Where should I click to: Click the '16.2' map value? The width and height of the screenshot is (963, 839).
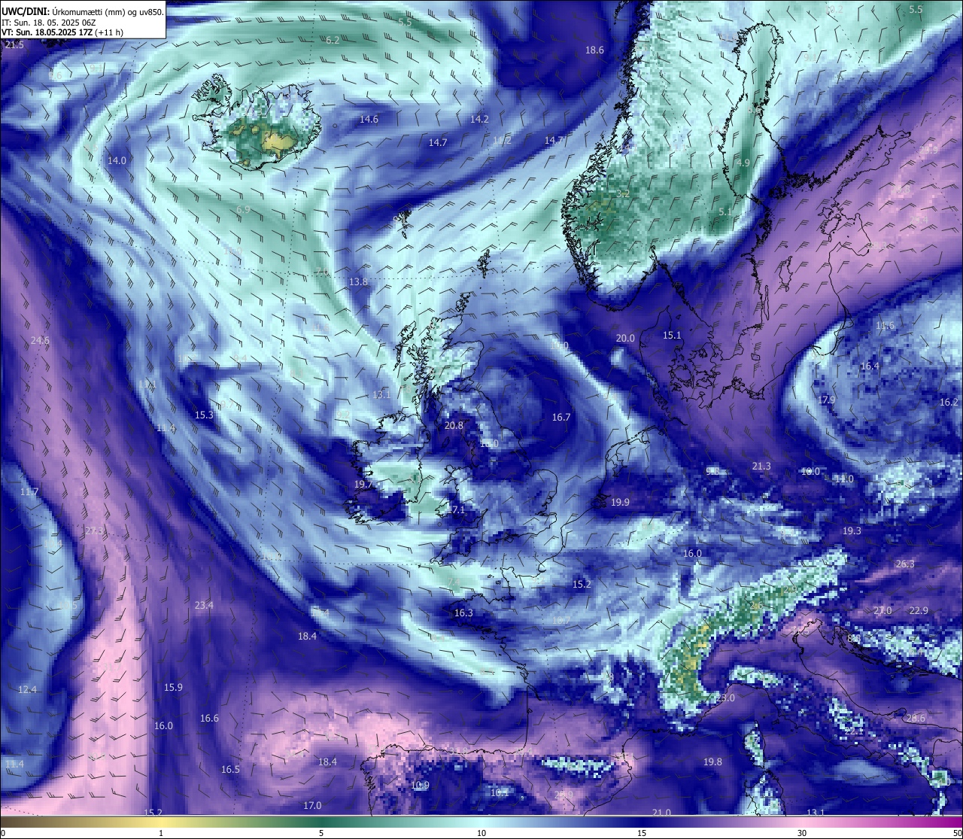(949, 402)
